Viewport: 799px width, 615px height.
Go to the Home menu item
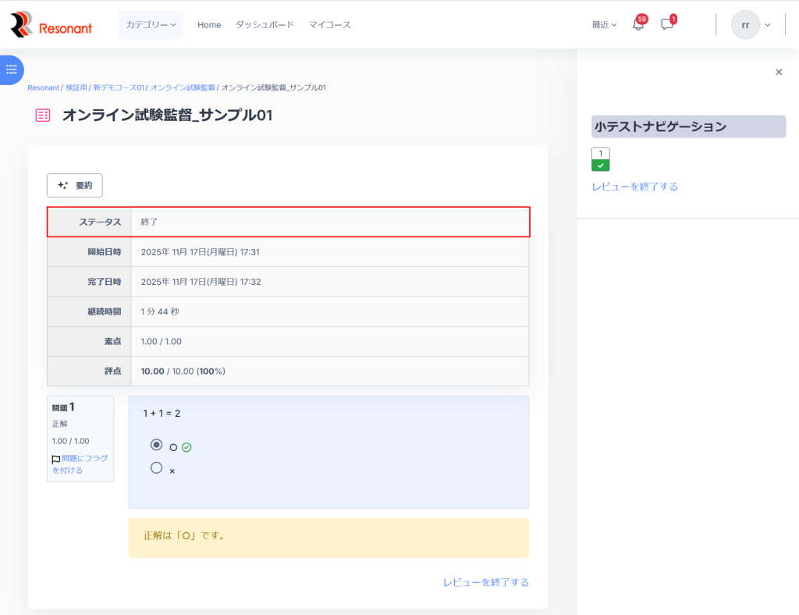coord(209,25)
